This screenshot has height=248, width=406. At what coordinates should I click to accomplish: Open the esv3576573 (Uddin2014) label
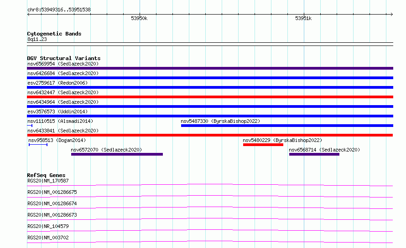[57, 111]
